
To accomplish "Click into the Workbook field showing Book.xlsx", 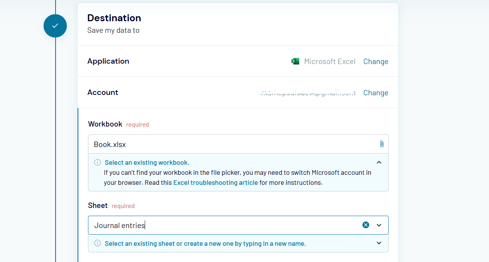I will coord(232,144).
